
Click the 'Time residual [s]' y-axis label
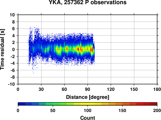2,49
